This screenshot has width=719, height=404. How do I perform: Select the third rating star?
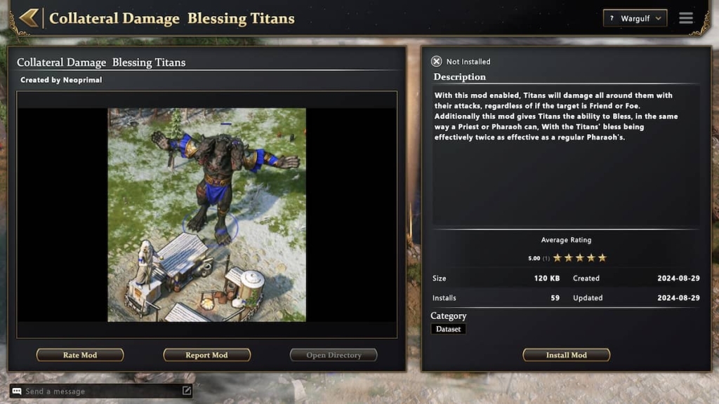pos(579,258)
